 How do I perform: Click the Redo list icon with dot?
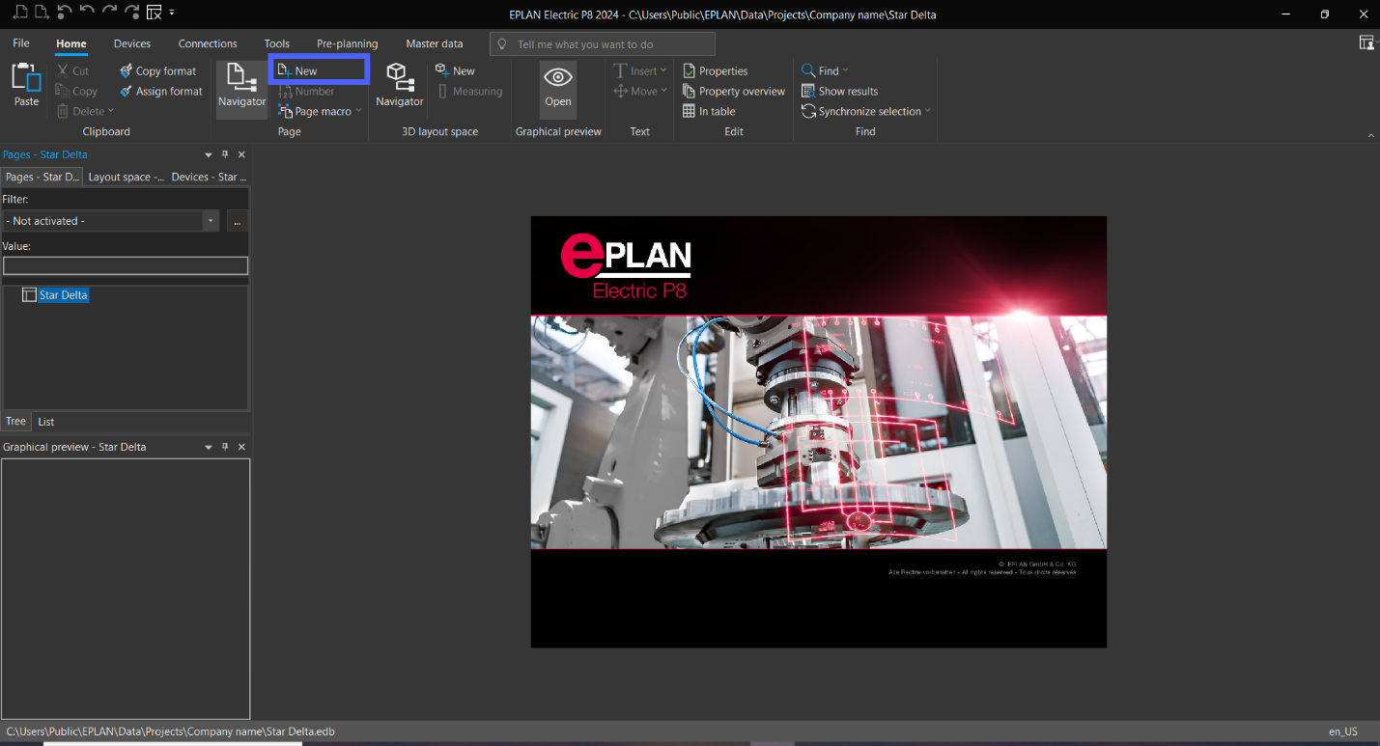(x=132, y=12)
